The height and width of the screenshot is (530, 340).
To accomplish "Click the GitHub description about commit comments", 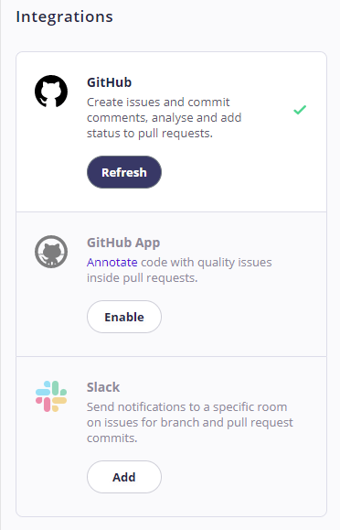I will (x=165, y=118).
